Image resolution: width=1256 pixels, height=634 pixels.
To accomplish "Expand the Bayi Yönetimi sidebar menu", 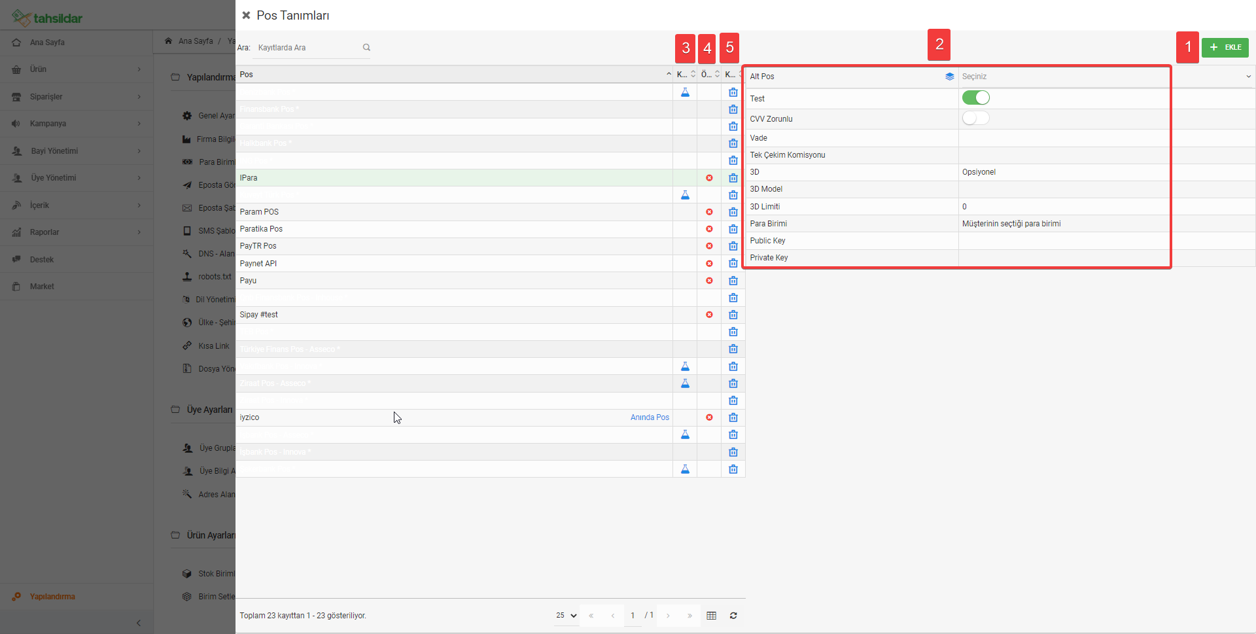I will (77, 151).
